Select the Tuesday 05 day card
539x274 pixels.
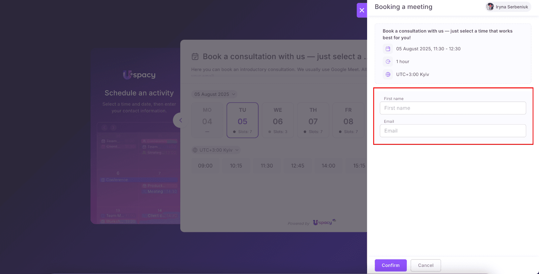243,120
